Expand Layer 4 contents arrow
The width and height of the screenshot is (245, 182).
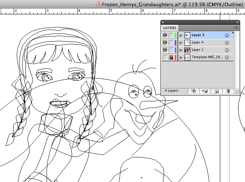[181, 43]
